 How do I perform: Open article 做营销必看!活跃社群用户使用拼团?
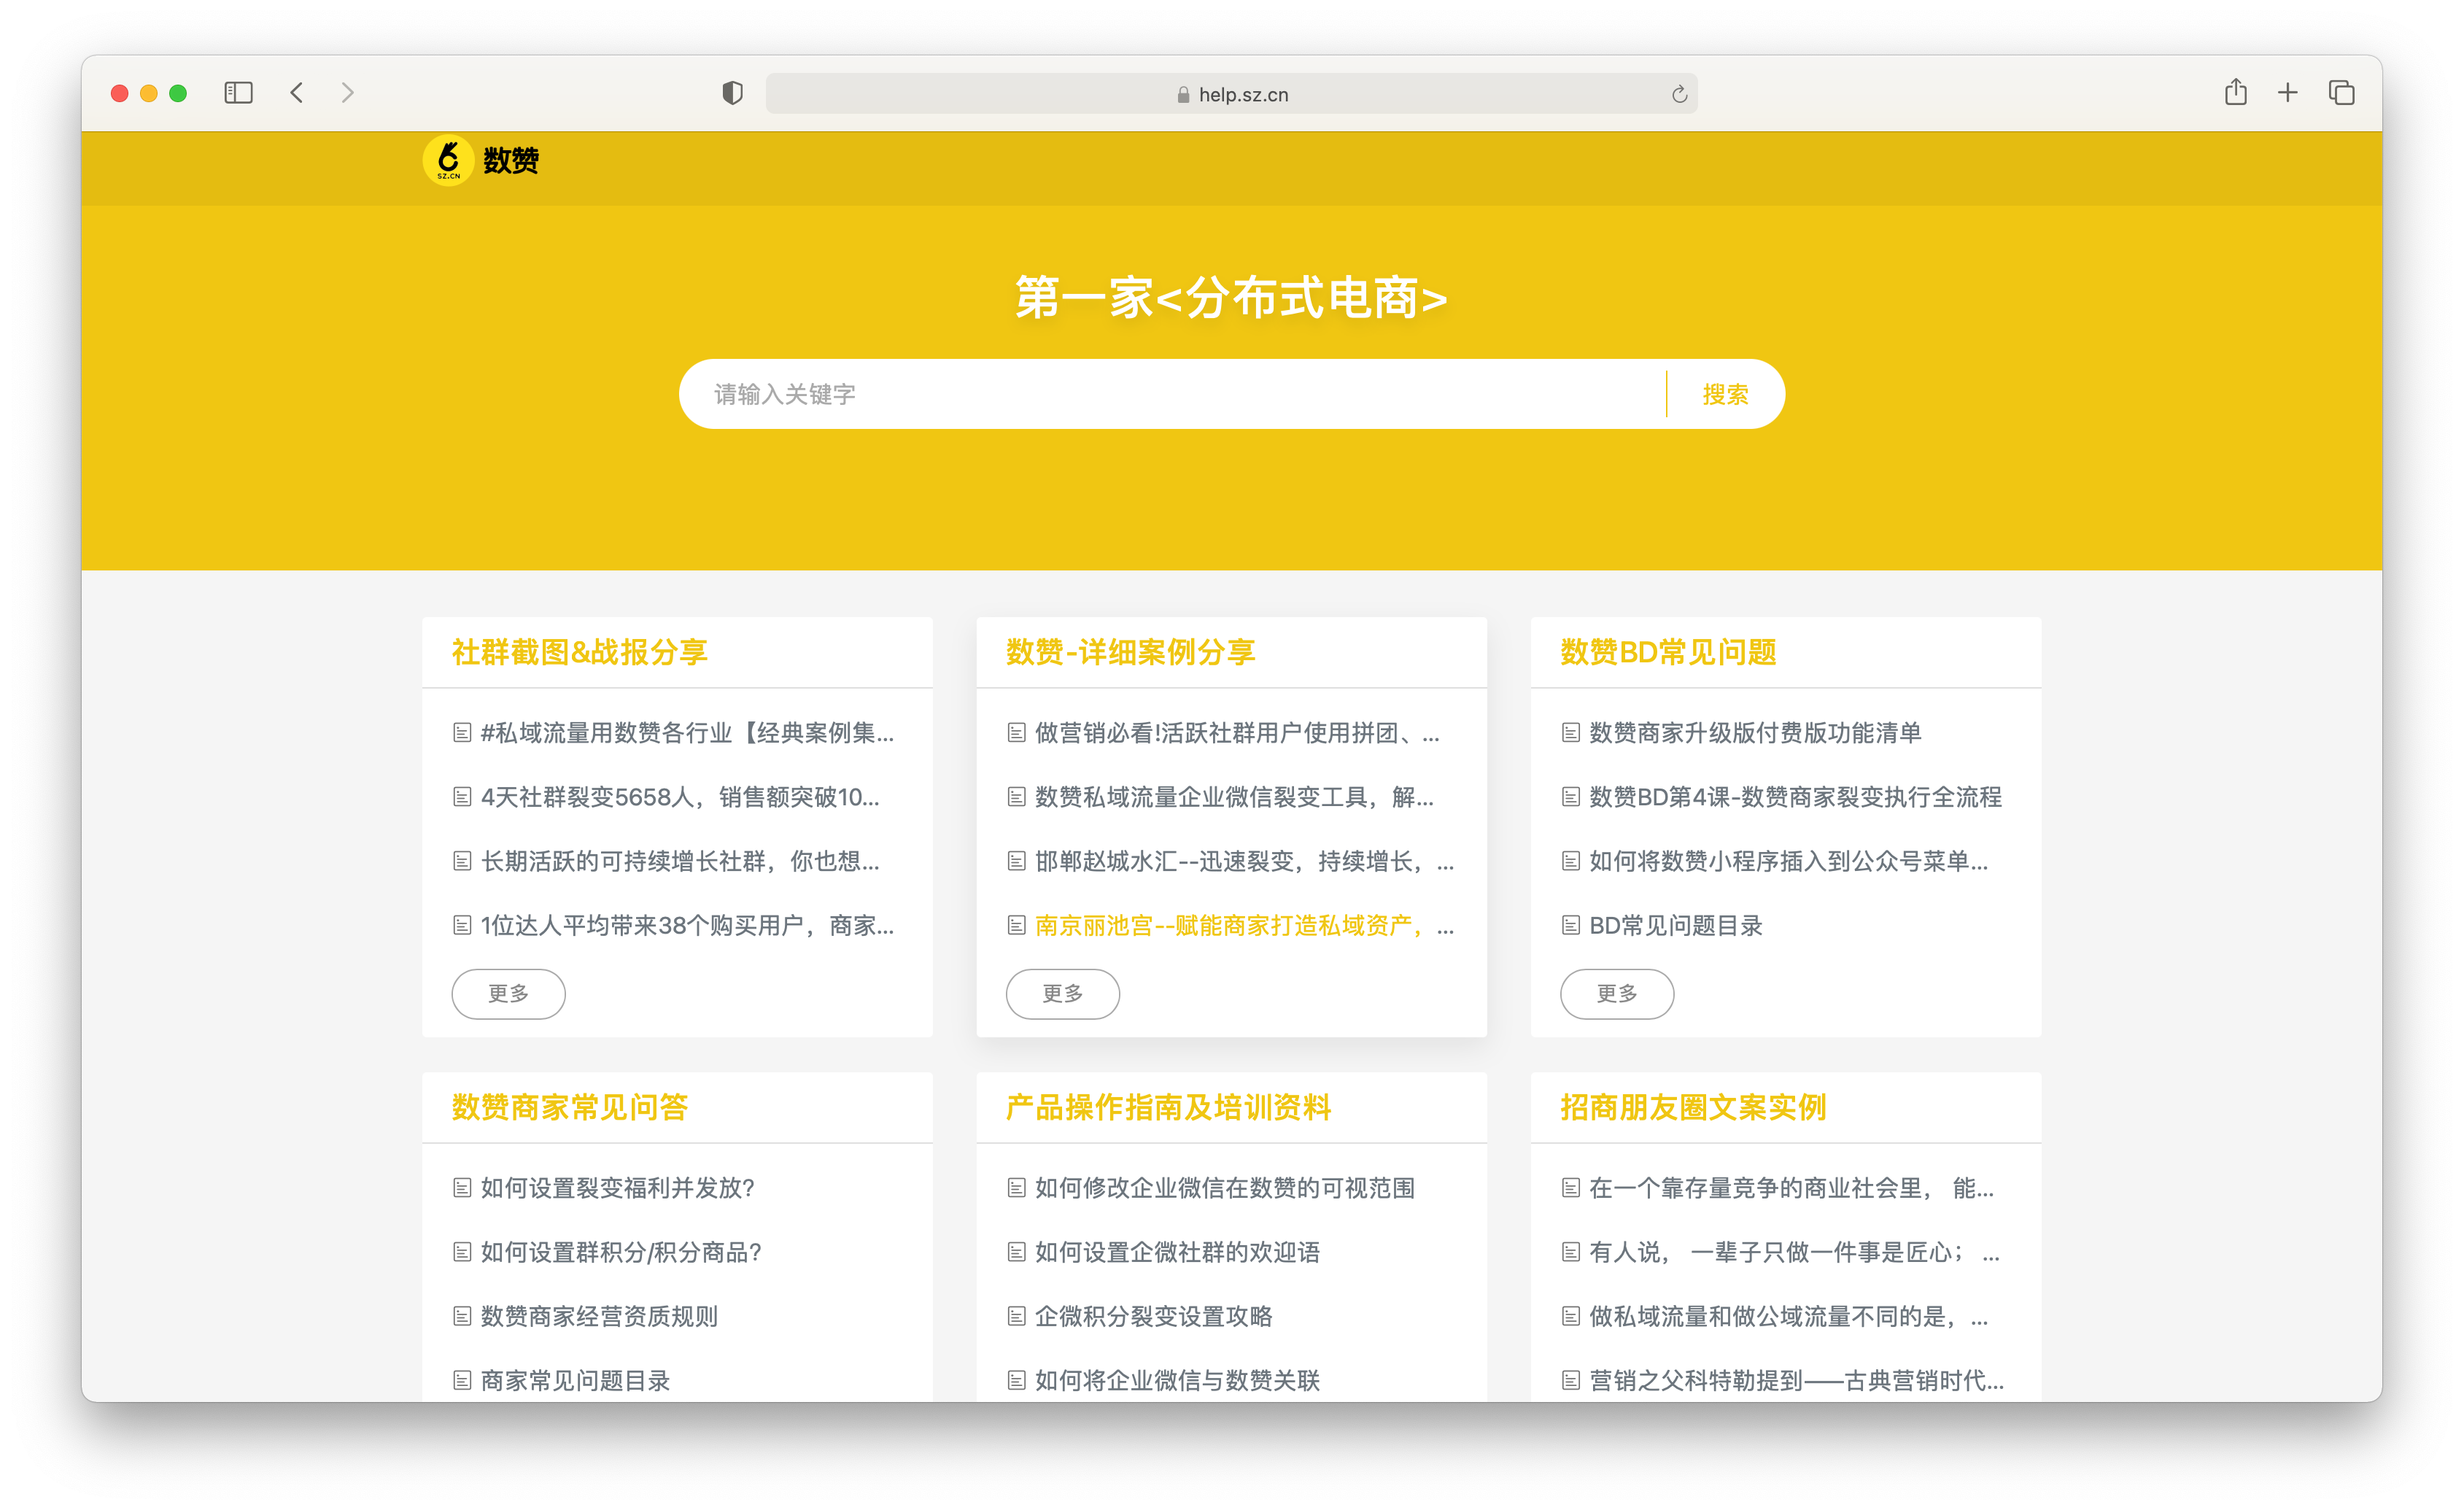point(1236,733)
